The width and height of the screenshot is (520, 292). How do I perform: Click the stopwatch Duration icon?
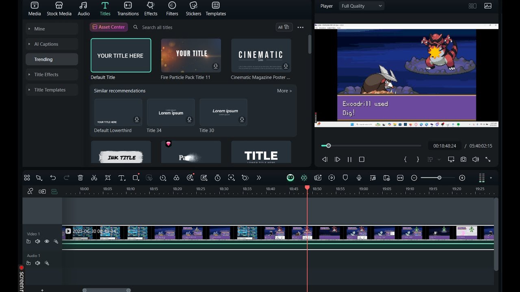click(218, 178)
